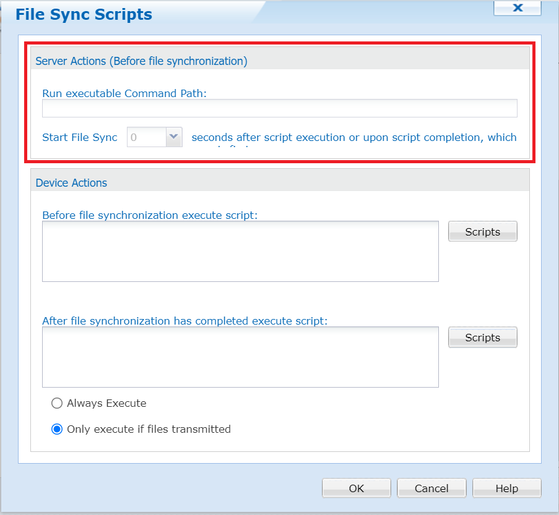
Task: Choose Only execute if files transmitted
Action: point(56,428)
